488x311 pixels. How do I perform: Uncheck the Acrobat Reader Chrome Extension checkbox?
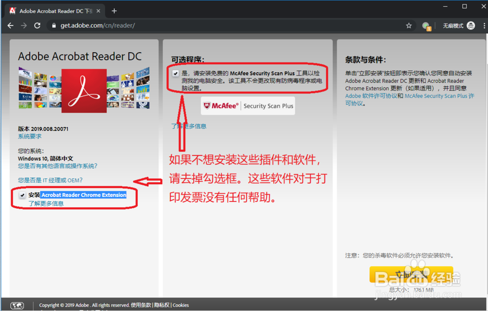(22, 195)
